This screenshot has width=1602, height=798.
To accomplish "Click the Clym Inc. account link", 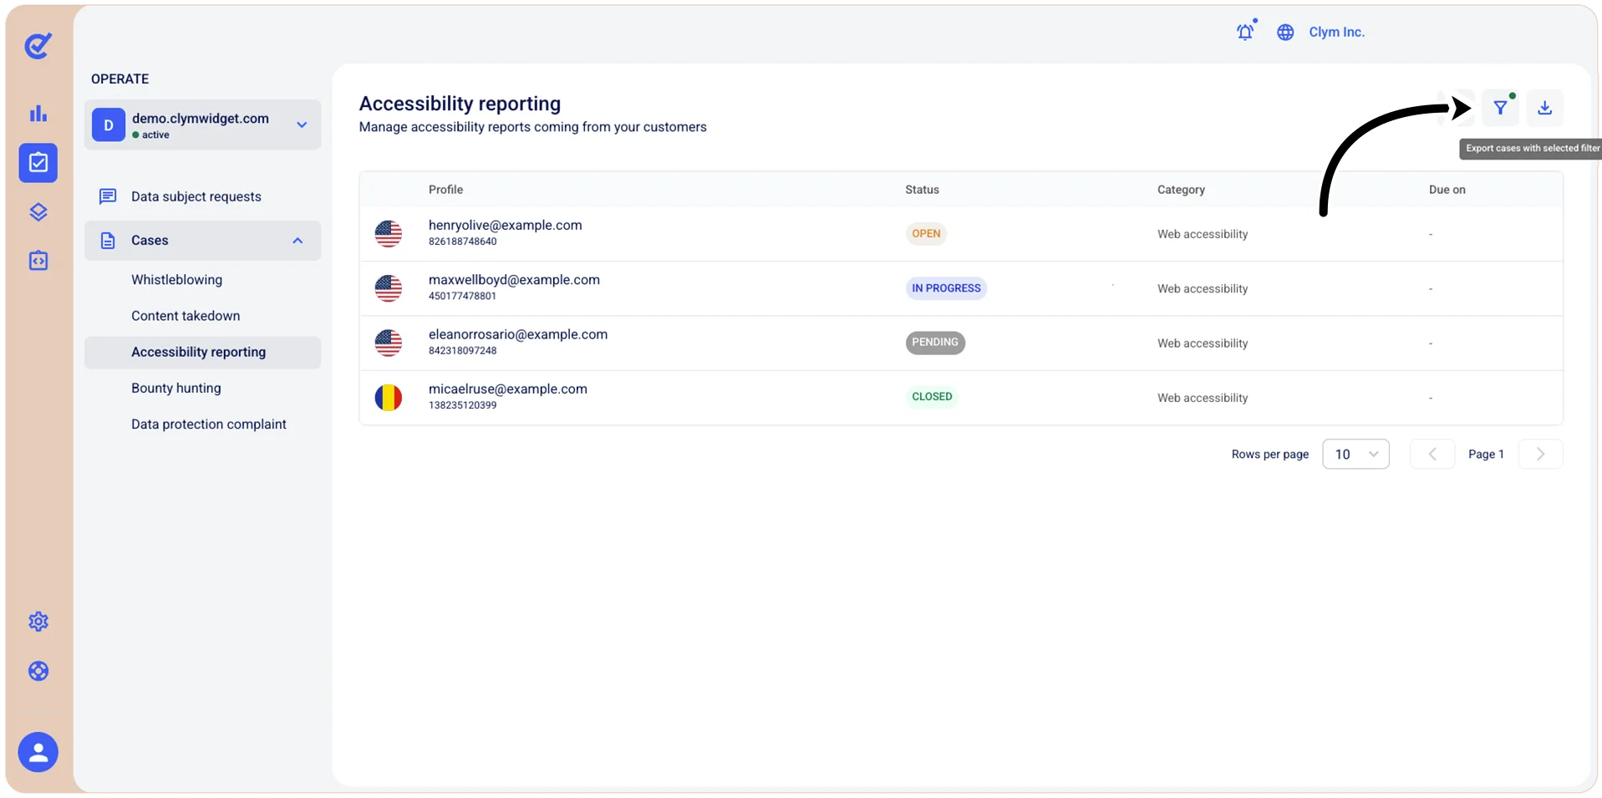I will 1336,32.
